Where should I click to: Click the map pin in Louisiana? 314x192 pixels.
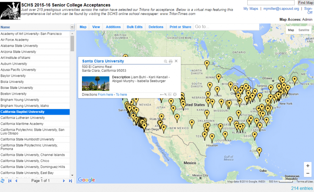(x=225, y=136)
